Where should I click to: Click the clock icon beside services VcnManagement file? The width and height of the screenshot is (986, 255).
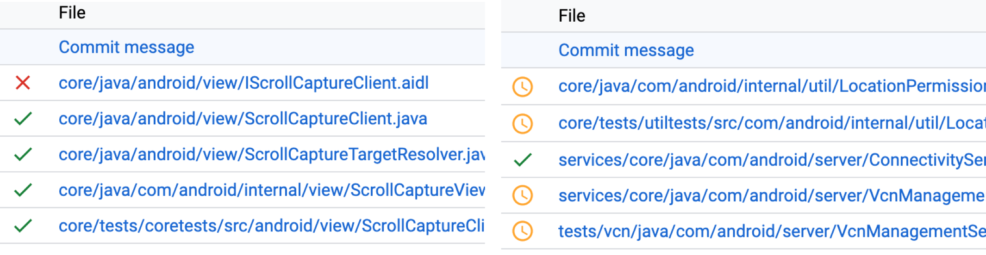(x=523, y=195)
